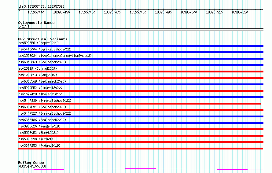Image resolution: width=272 pixels, height=173 pixels.
Task: Open the first Sedlazeck2020 entry nsv6358063
Action: pyautogui.click(x=42, y=62)
